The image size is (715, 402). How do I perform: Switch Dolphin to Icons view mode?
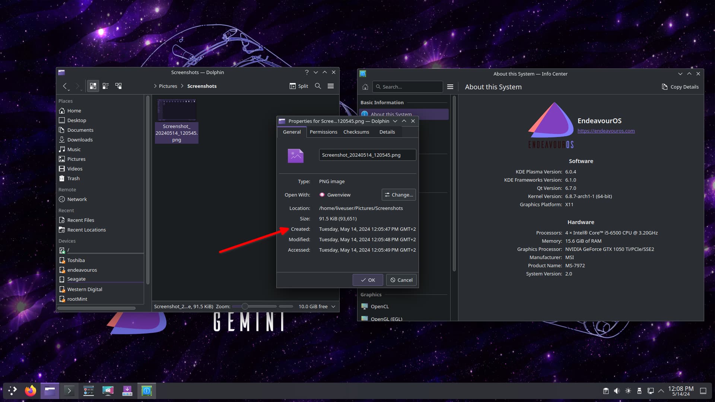[93, 86]
